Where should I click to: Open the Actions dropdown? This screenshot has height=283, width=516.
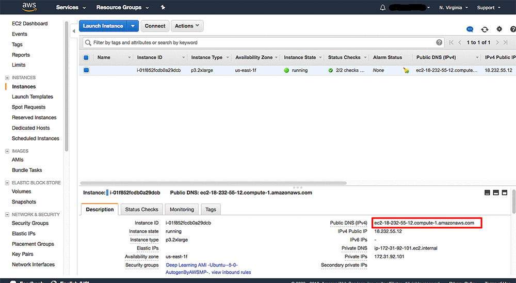(187, 26)
